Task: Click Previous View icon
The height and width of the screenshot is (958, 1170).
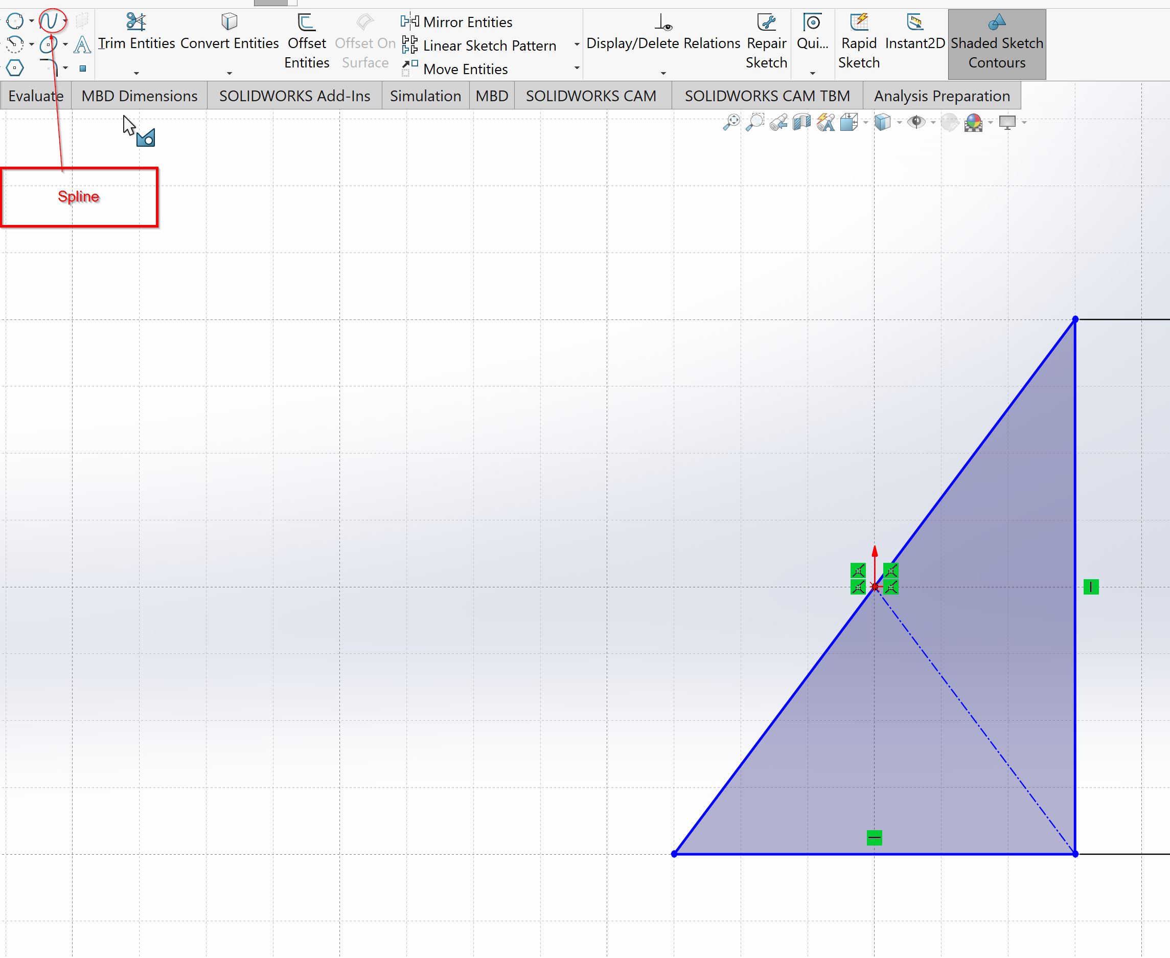Action: [x=778, y=122]
